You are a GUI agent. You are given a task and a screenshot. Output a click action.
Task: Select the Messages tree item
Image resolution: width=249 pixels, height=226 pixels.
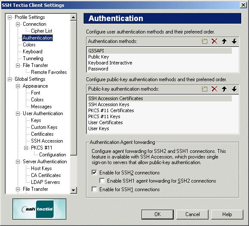(x=41, y=107)
